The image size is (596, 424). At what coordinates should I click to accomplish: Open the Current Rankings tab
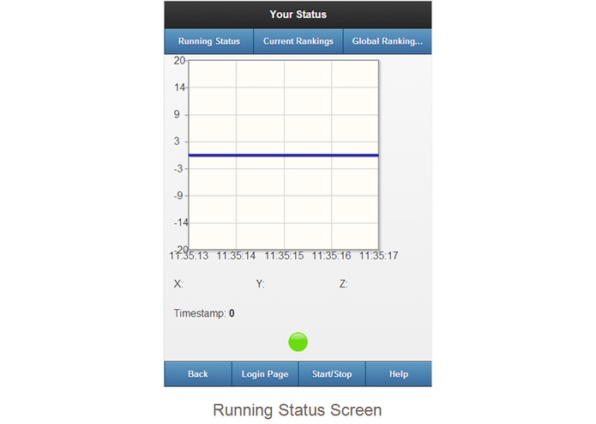coord(298,41)
